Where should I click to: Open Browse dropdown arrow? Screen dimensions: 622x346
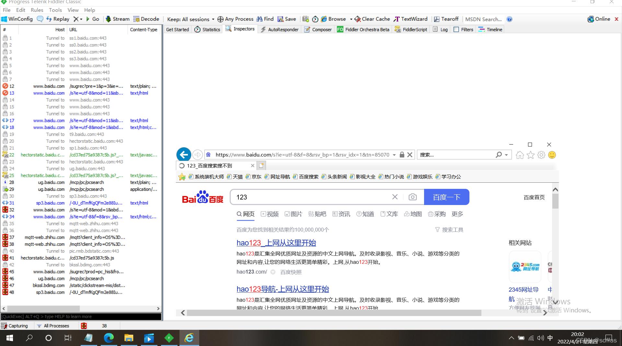click(x=351, y=19)
